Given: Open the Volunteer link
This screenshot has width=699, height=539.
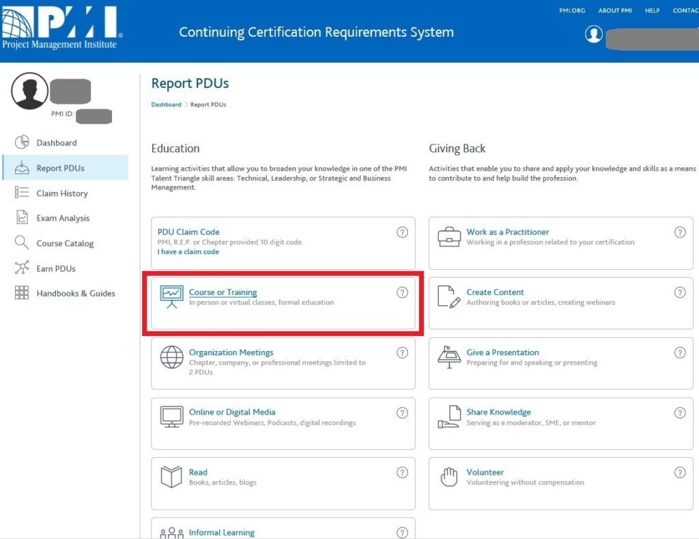Looking at the screenshot, I should point(485,472).
